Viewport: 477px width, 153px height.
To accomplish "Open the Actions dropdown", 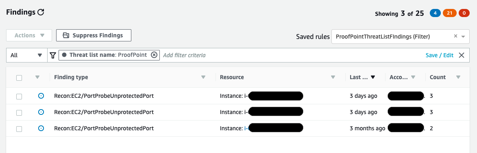I will 29,35.
